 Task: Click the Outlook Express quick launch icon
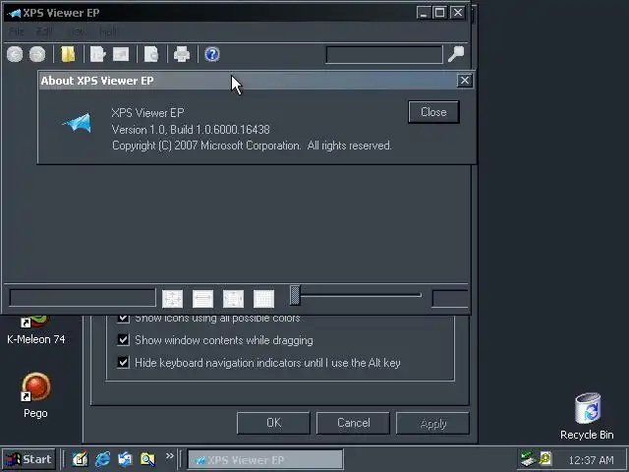(125, 459)
